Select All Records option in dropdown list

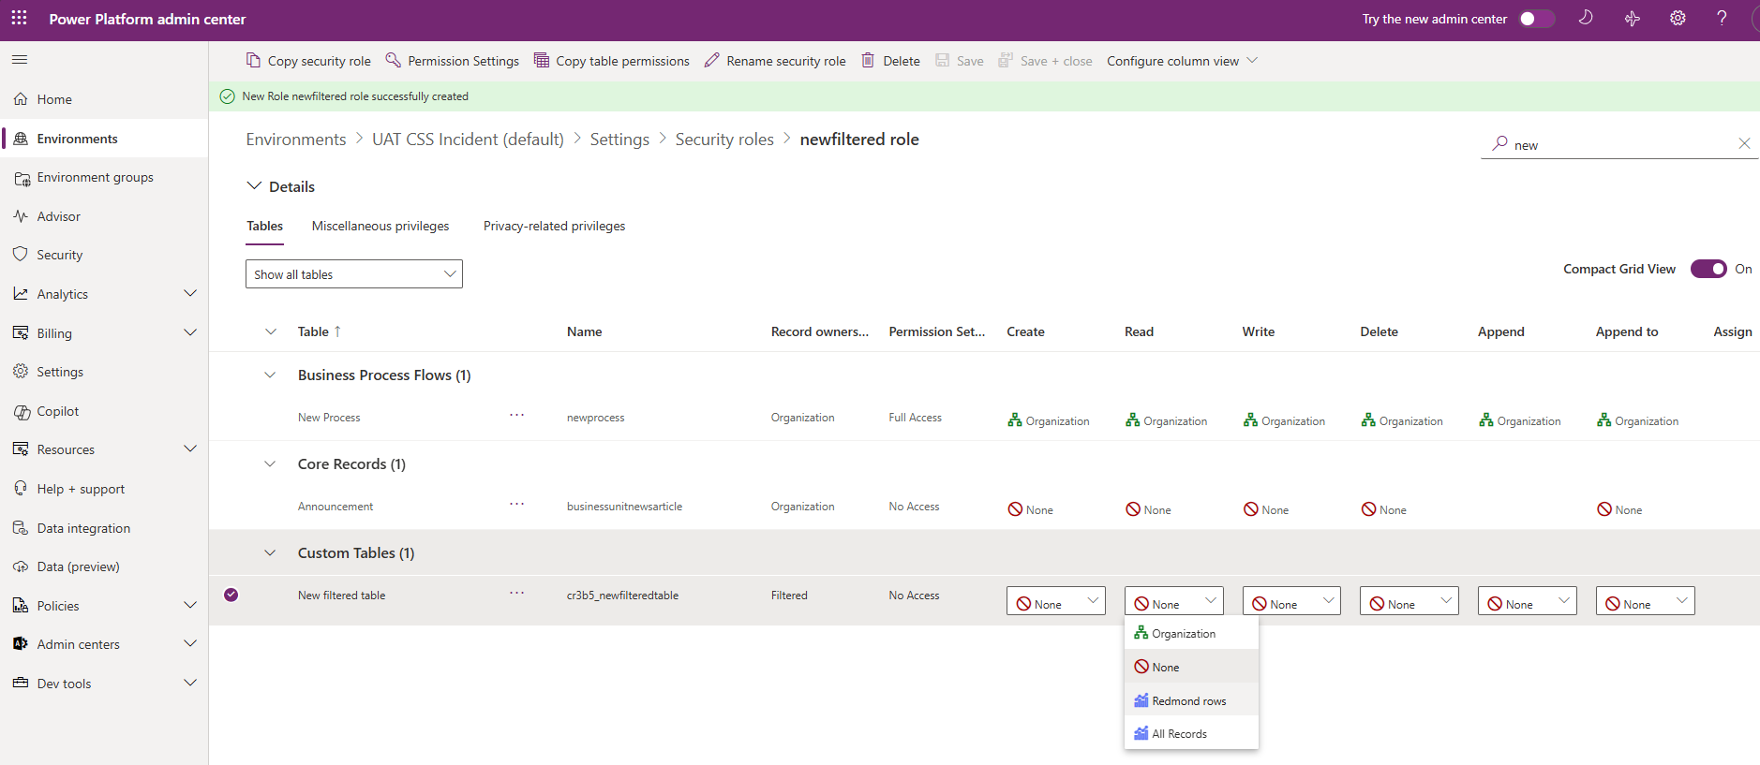click(x=1191, y=733)
